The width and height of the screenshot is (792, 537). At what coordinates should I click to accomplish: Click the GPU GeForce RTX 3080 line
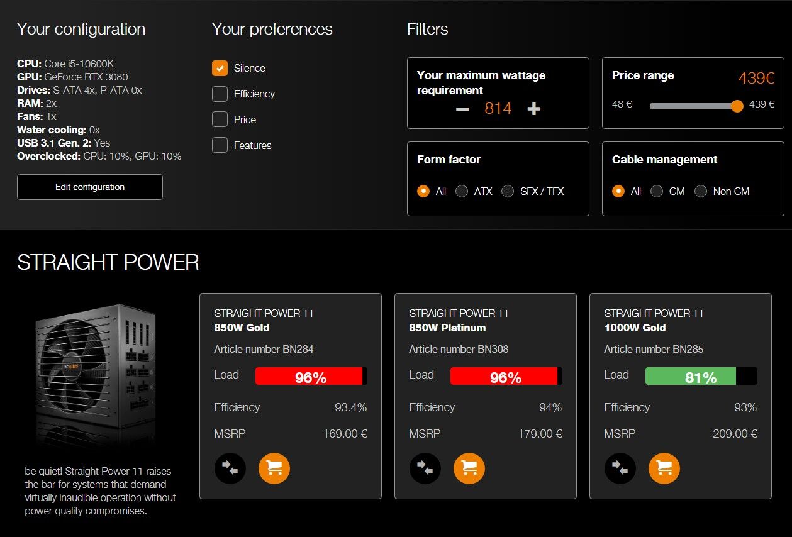72,77
